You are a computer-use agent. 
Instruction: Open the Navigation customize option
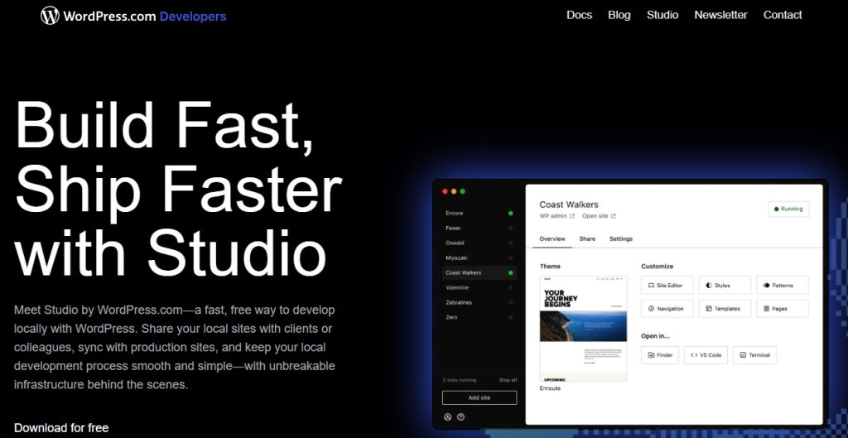pyautogui.click(x=667, y=308)
